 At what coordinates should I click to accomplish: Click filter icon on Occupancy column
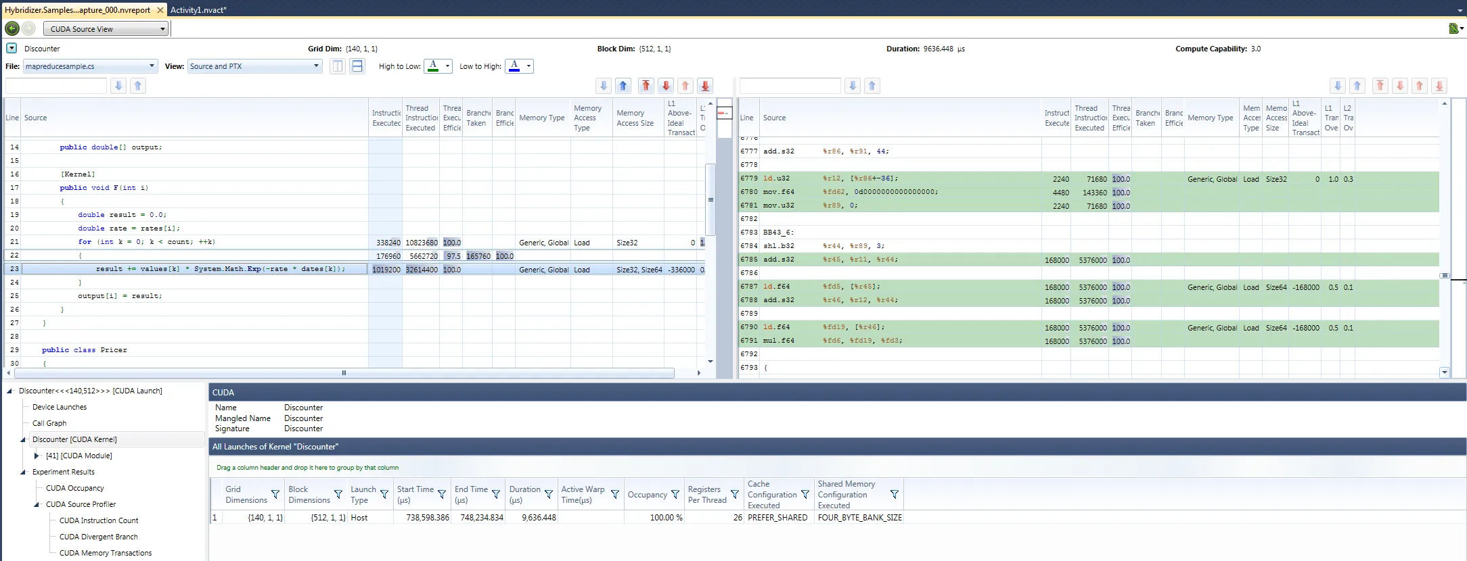point(675,495)
